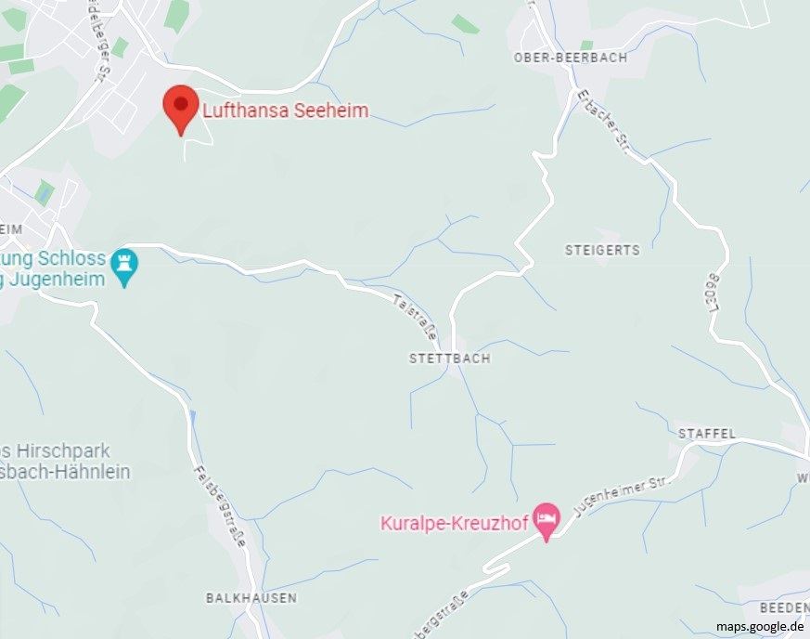Open the Kuralpe-Kreuzhof place label
The width and height of the screenshot is (810, 639).
click(x=455, y=523)
